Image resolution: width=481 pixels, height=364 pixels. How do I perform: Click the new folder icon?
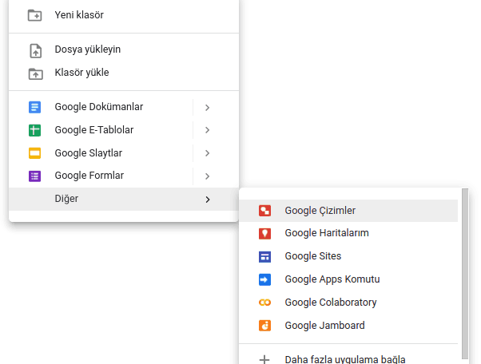34,15
